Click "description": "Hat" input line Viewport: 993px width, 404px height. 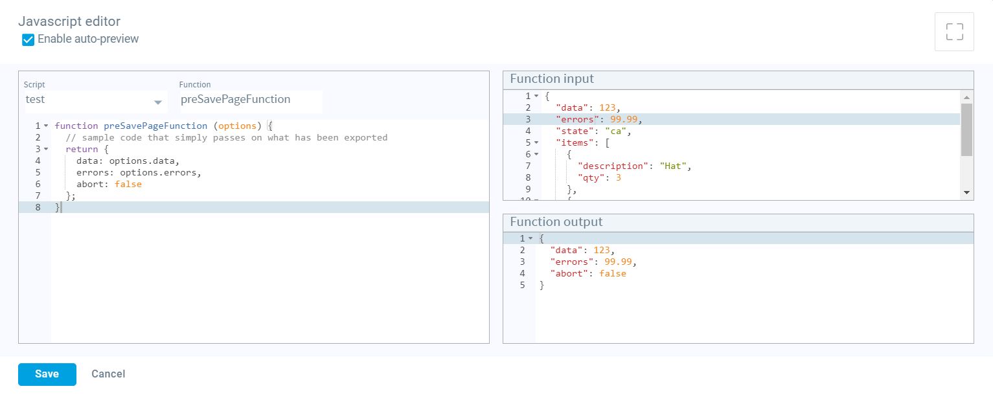635,166
